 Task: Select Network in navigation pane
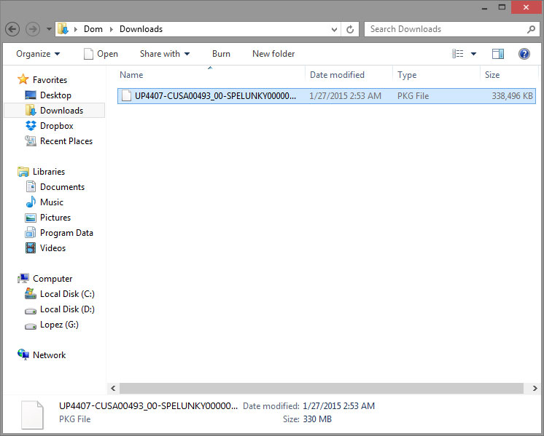pyautogui.click(x=49, y=355)
